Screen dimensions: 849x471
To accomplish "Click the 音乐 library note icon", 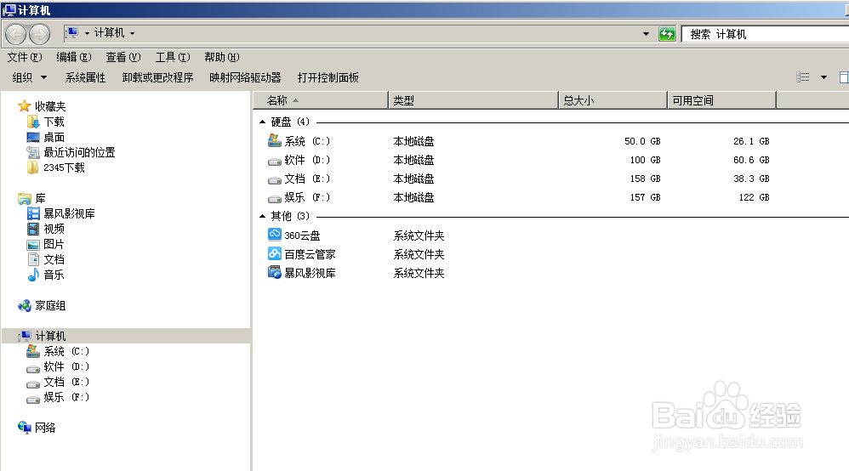I will pos(33,275).
